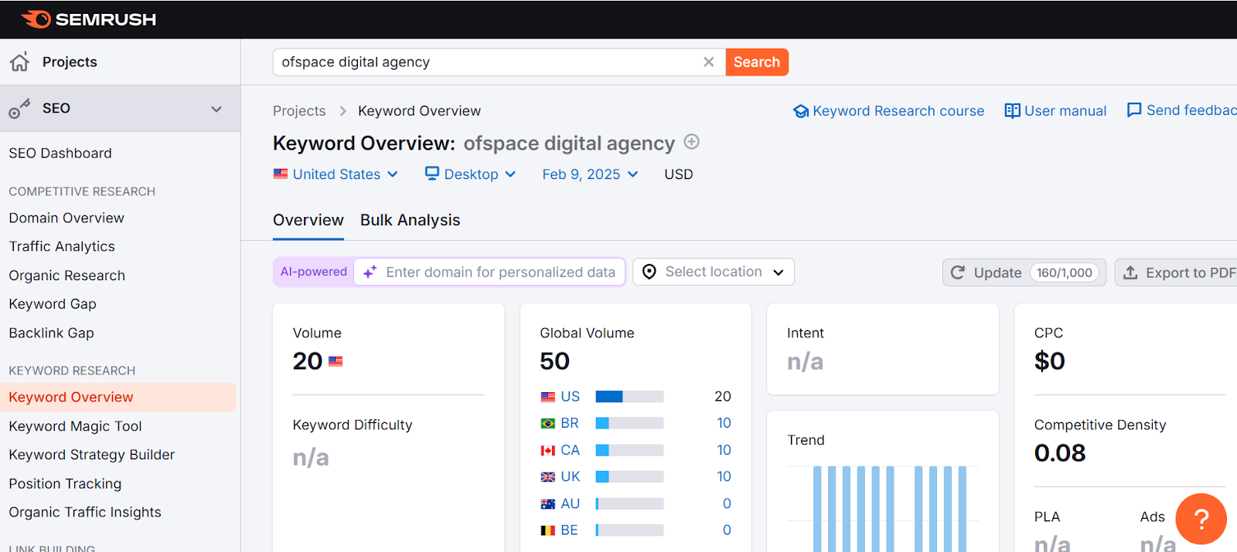Collapse the SEO section chevron

pos(216,109)
